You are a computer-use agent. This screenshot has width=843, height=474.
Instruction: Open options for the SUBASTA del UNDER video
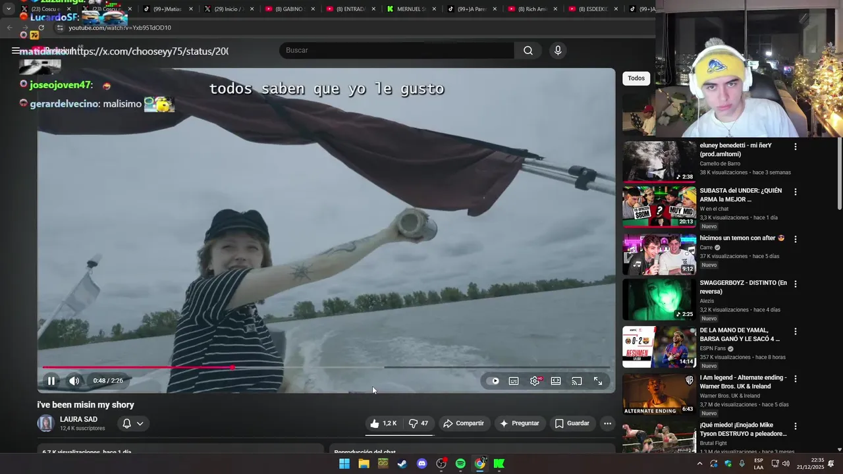pos(795,192)
